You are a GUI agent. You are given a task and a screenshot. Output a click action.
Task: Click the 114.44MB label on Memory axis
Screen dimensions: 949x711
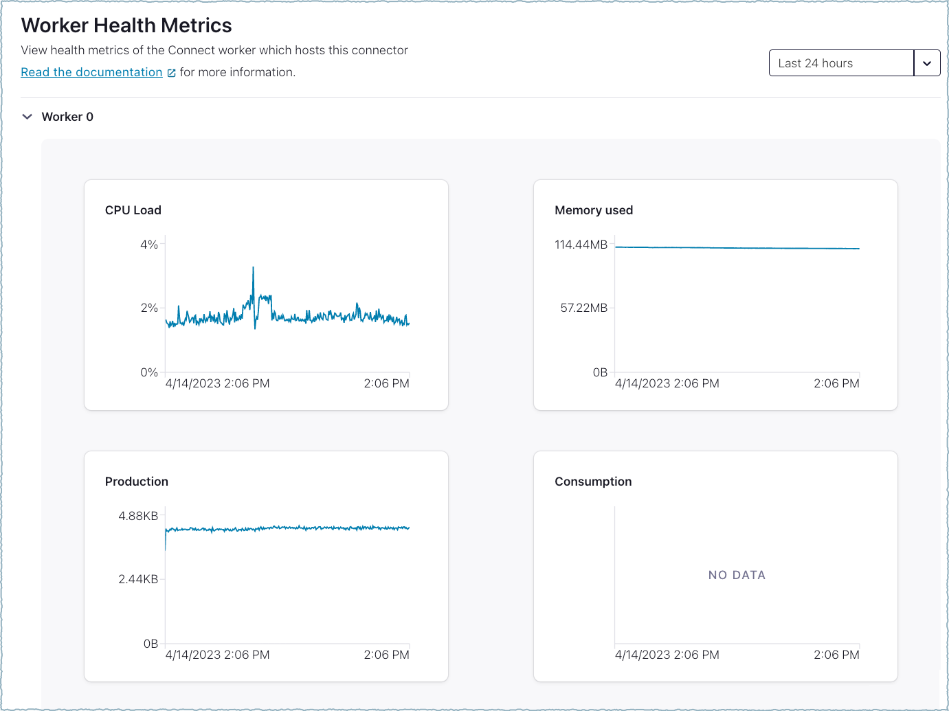(581, 245)
